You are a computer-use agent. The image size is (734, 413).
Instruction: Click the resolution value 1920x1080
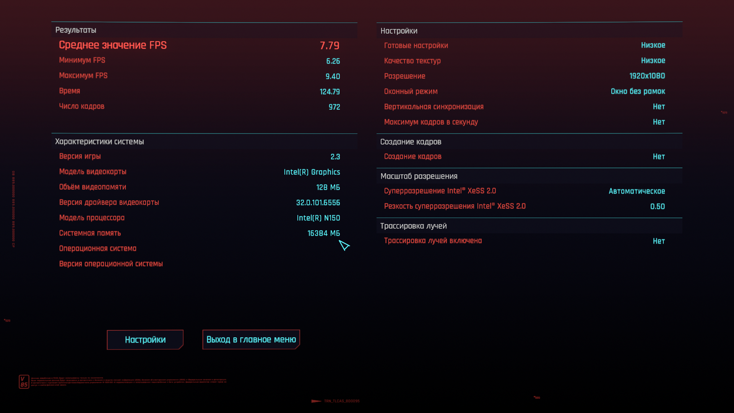(x=647, y=76)
